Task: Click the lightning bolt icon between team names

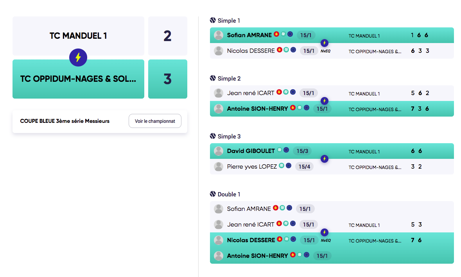Action: point(78,58)
